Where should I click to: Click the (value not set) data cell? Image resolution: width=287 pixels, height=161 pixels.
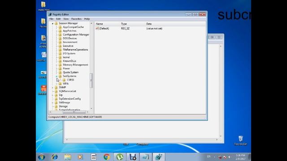point(154,29)
